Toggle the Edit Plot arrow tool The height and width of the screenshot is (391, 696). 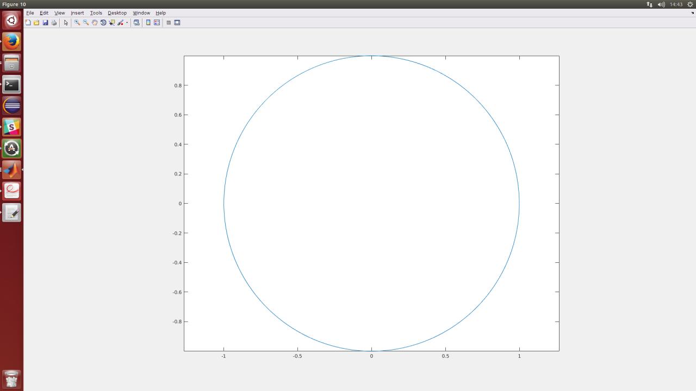tap(66, 23)
